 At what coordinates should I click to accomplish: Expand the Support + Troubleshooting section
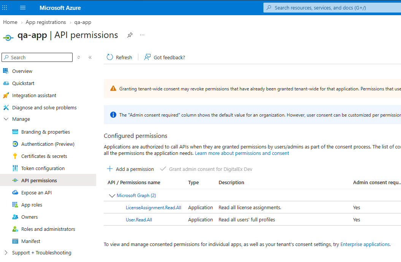coord(6,253)
